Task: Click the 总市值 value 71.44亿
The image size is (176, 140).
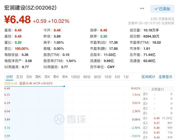Action: (149, 55)
